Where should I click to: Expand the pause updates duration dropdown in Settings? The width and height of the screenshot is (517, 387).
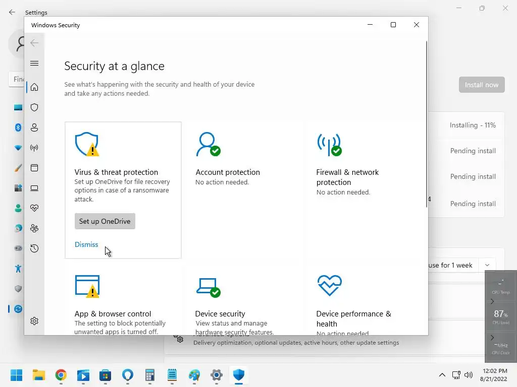pos(487,265)
